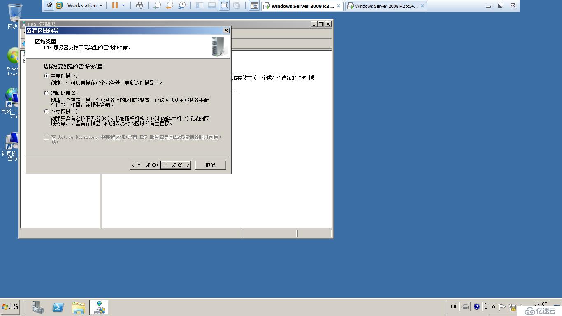Cancel the wizard with 取消 button

click(211, 165)
